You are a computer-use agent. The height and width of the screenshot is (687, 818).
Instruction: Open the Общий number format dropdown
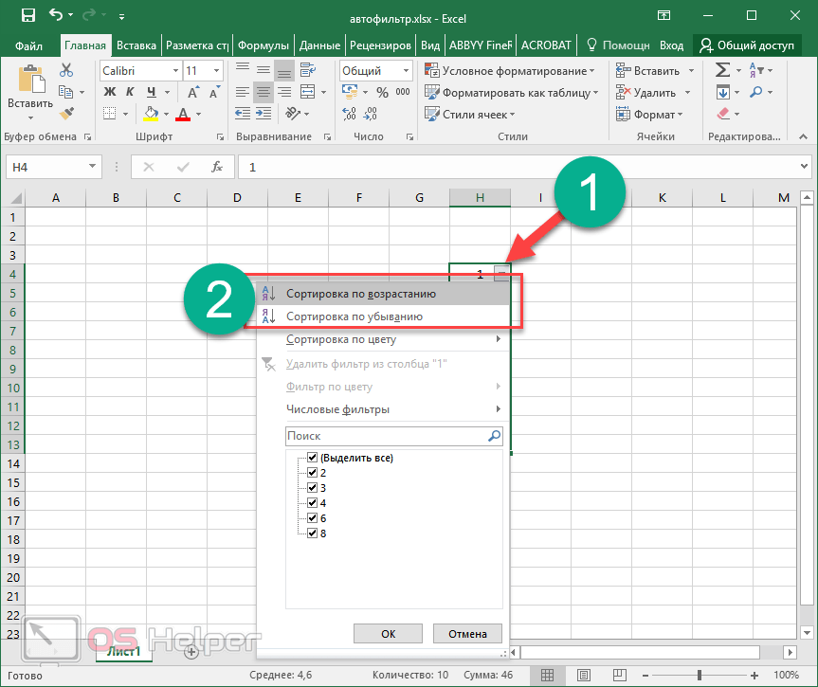click(405, 71)
